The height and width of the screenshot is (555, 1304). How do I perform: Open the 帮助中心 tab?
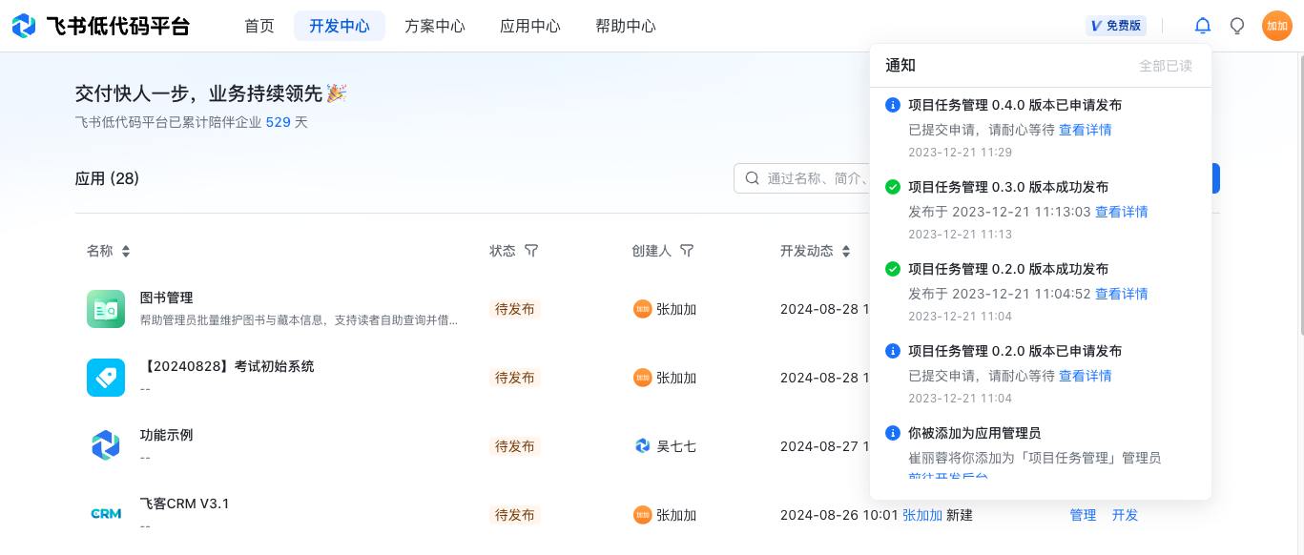[626, 26]
